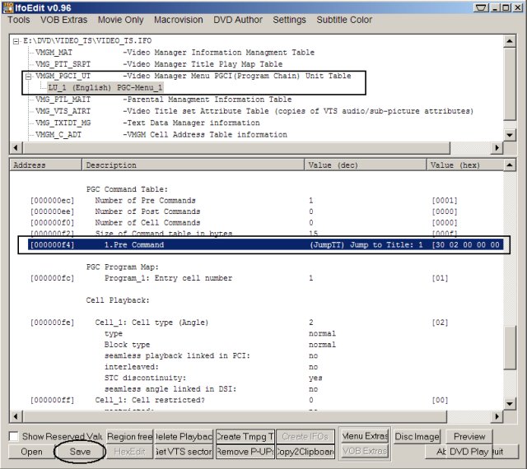Click details pane vertical scrollbar thumb
This screenshot has width=527, height=469.
[510, 348]
